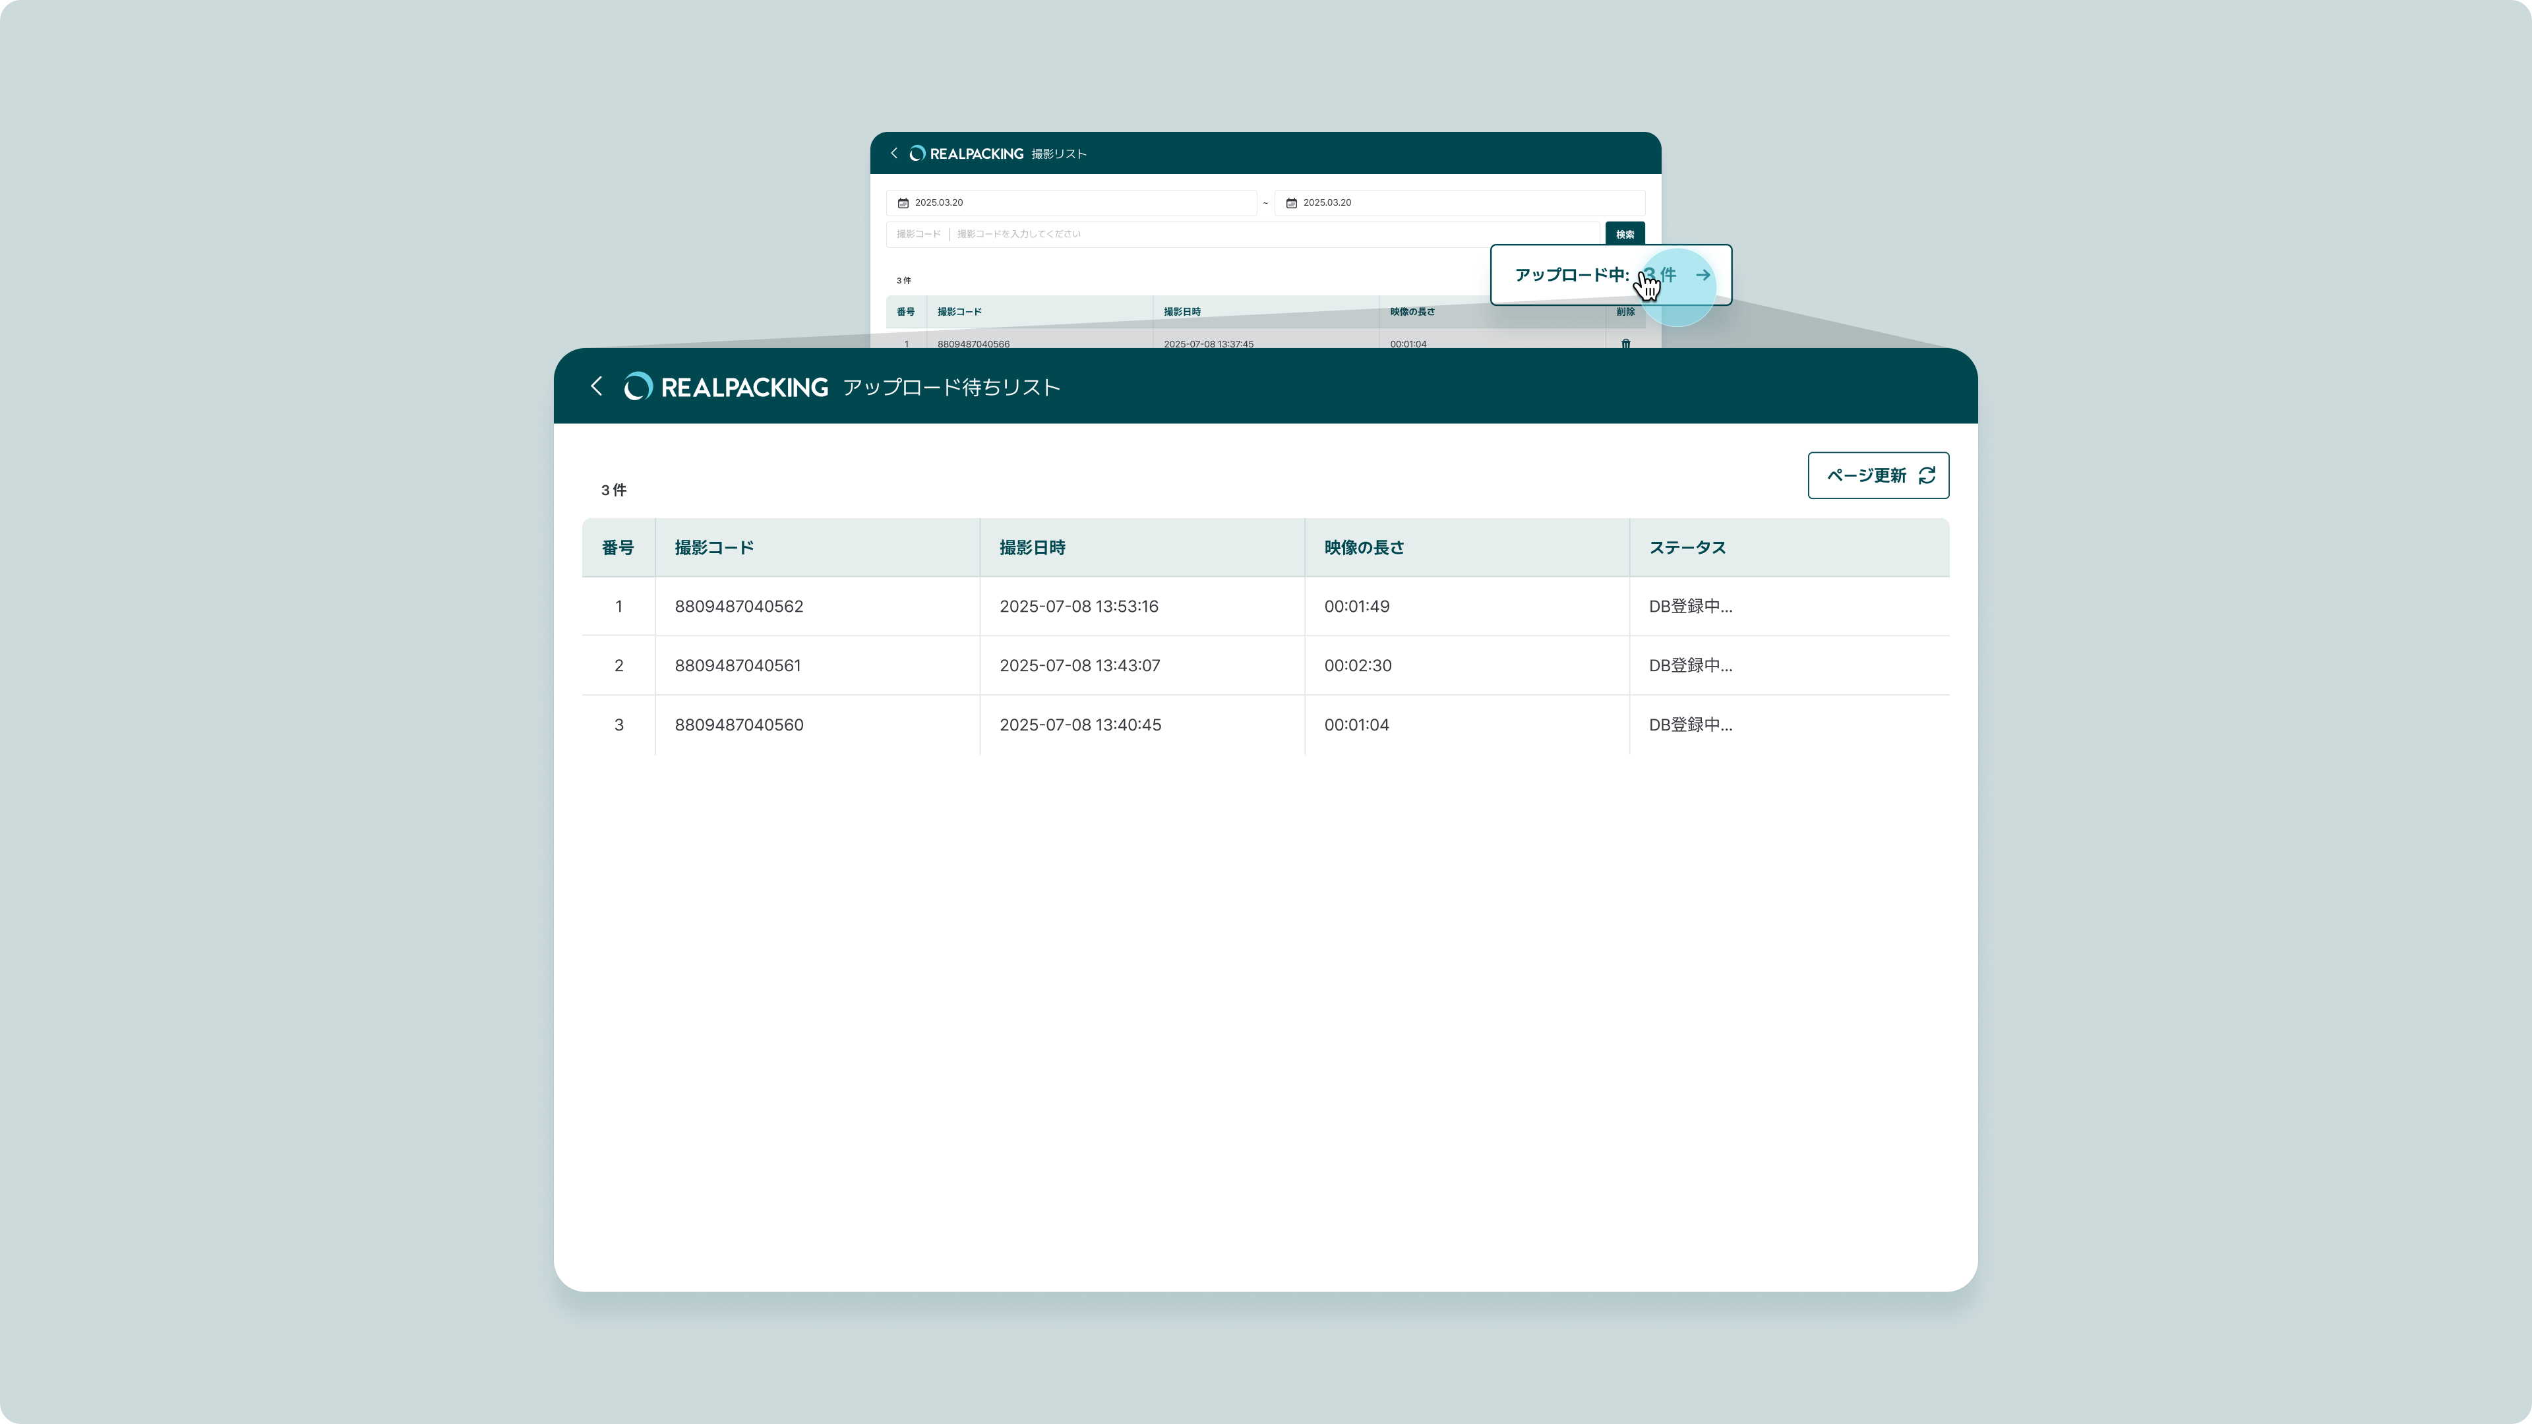Screen dimensions: 2532x1424
Task: Click REALPACKING logo in 撮影リスト window
Action: pyautogui.click(x=966, y=154)
